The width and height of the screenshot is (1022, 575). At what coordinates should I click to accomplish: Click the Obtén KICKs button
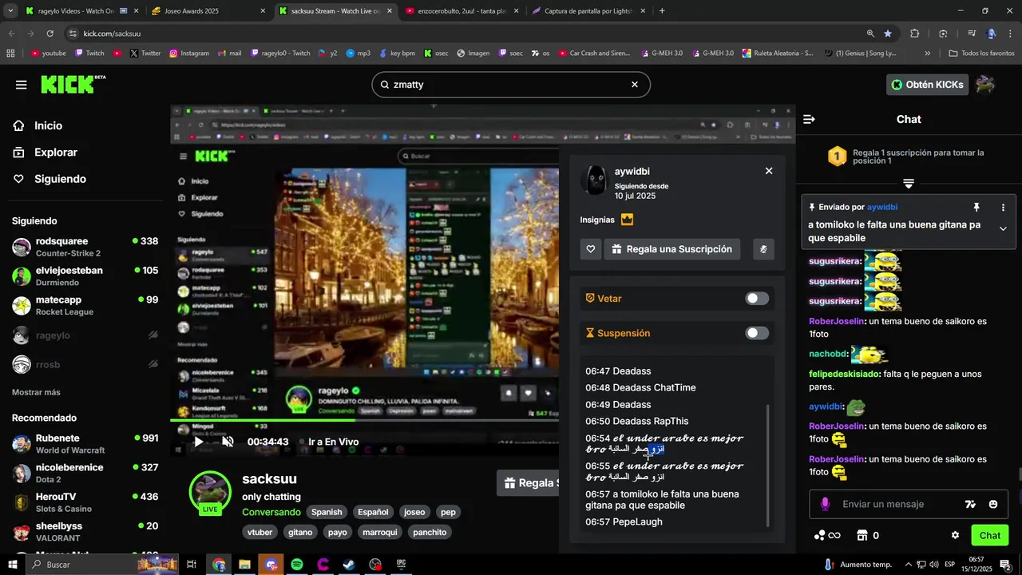(927, 85)
